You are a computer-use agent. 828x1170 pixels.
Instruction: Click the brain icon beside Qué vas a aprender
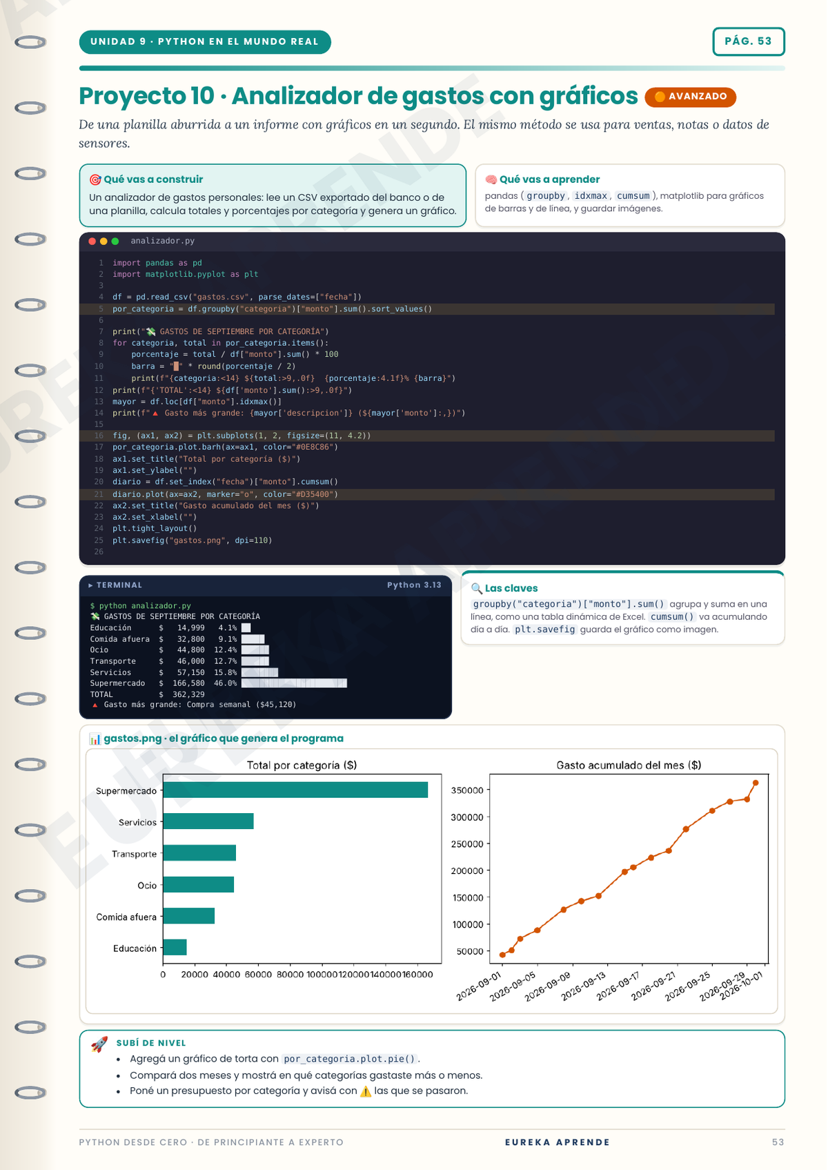pyautogui.click(x=491, y=179)
